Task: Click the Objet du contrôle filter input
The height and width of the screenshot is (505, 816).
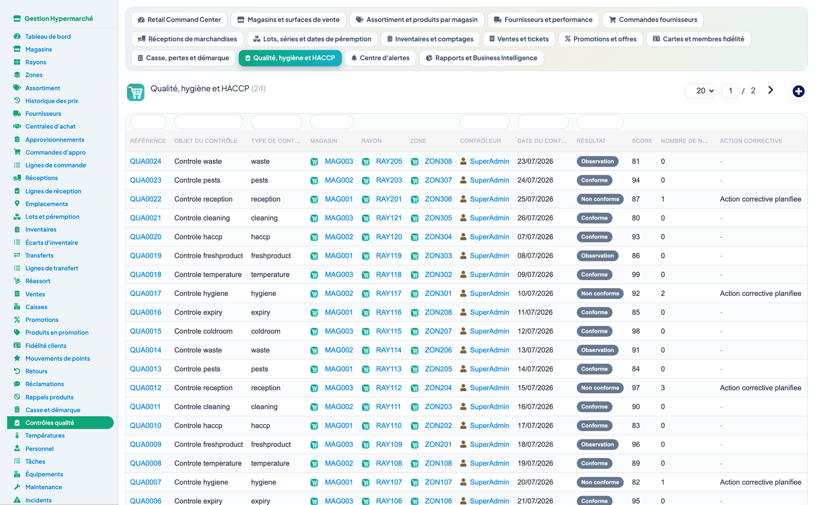Action: 208,122
